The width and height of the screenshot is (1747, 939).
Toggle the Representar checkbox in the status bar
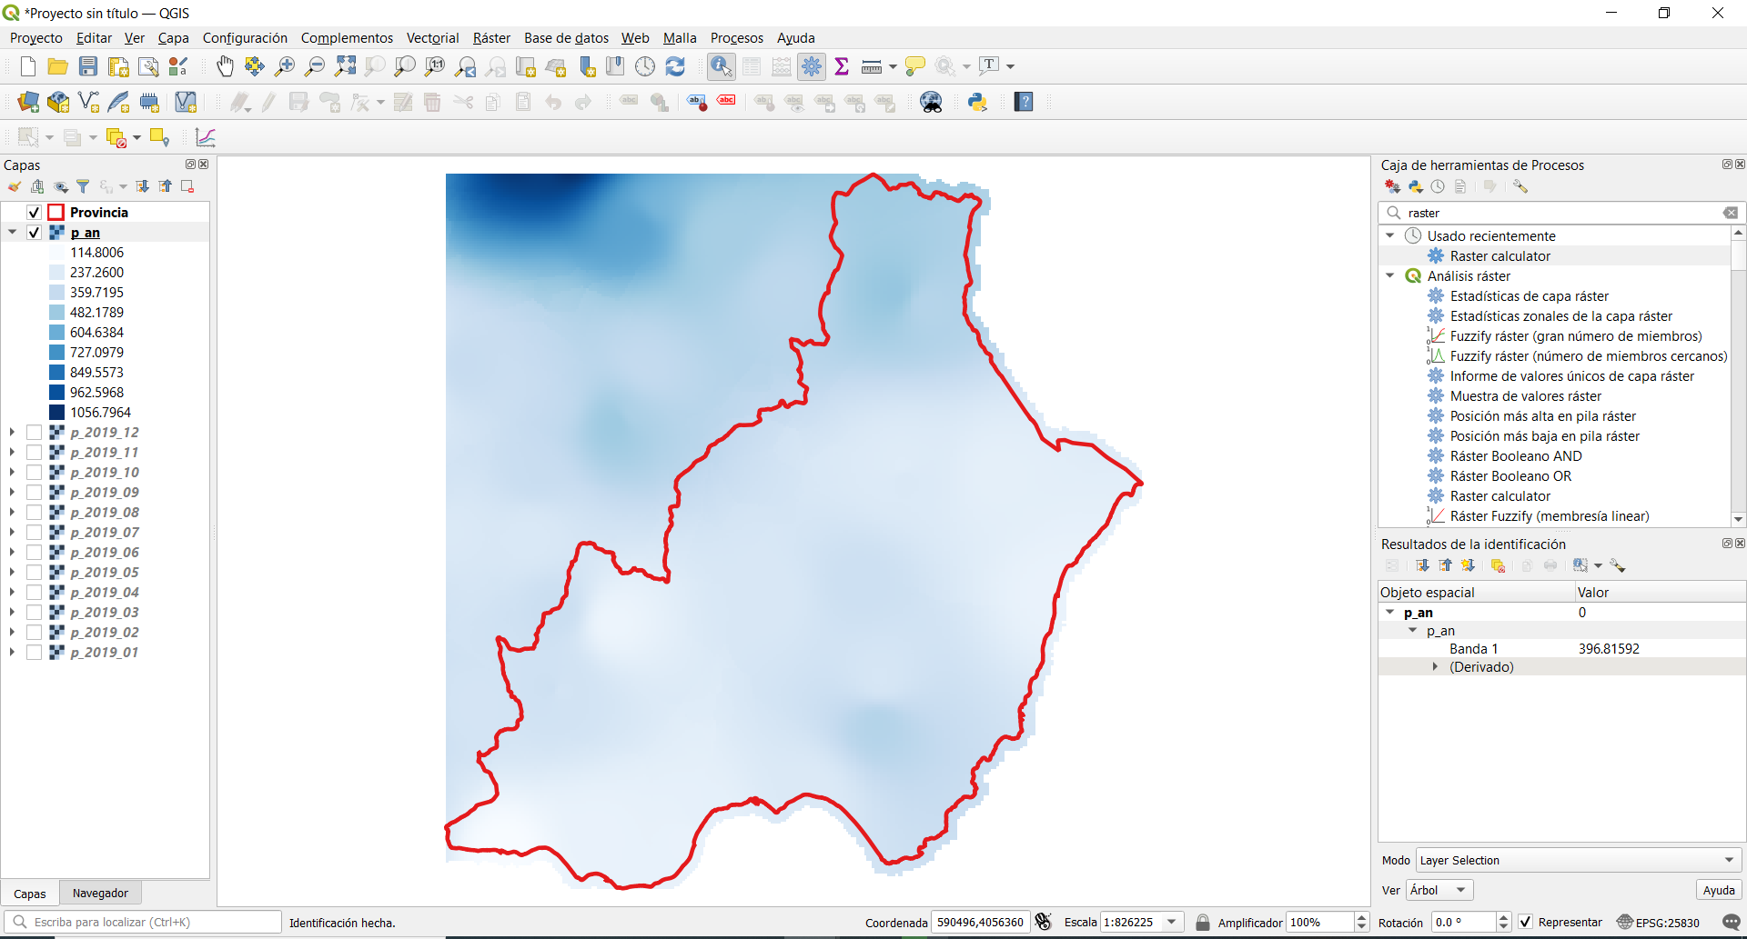[1525, 922]
